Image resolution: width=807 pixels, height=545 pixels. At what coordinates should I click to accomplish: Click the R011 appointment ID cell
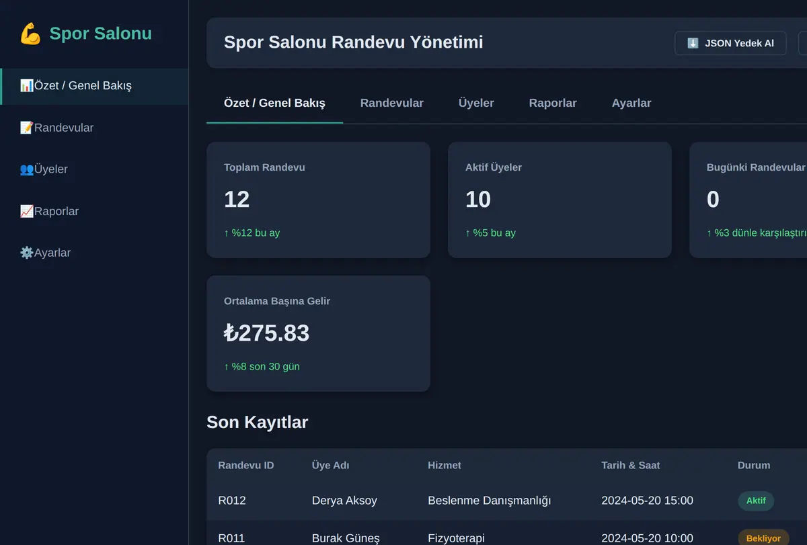[231, 538]
